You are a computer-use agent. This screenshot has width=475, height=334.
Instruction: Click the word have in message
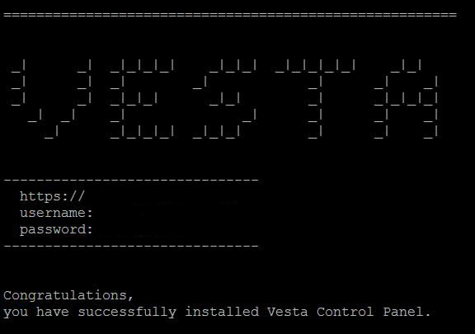(53, 312)
